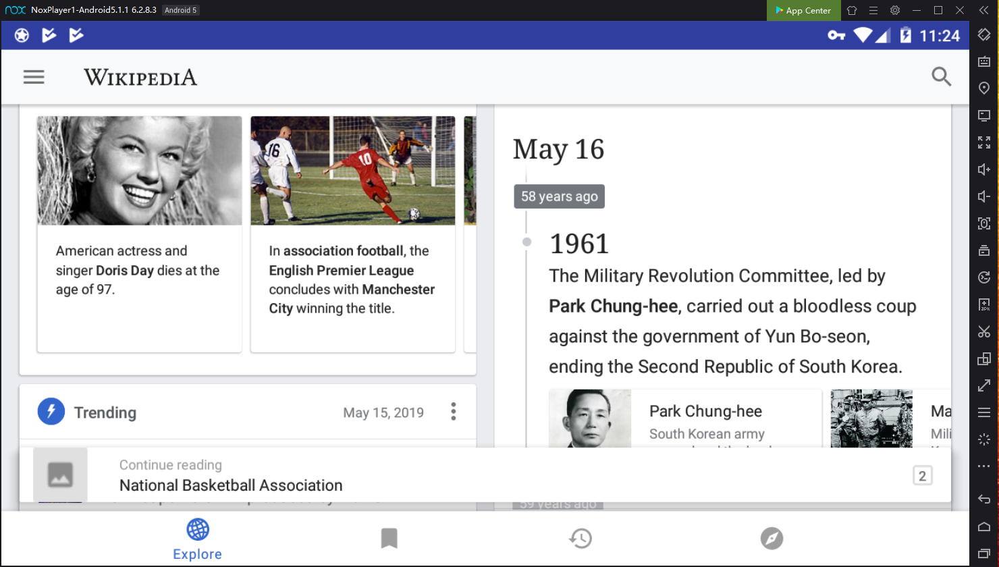This screenshot has height=567, width=999.
Task: Open the Nox title bar menu icon
Action: (873, 10)
